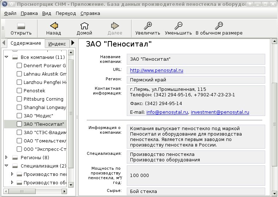Click the toolbar drag handle grip
278x197 pixels.
[3, 28]
